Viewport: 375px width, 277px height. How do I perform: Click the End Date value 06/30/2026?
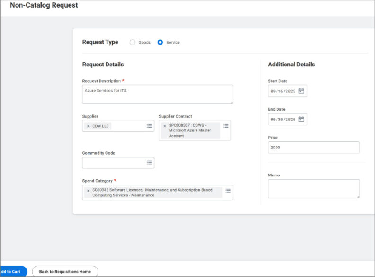(283, 120)
